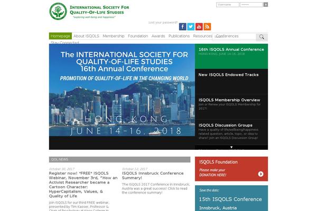Select the ISQOLS Discussion Groups slide
The height and width of the screenshot is (211, 317).
231,132
